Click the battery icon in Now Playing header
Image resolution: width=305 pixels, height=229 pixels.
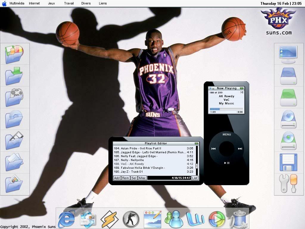[x=242, y=88]
